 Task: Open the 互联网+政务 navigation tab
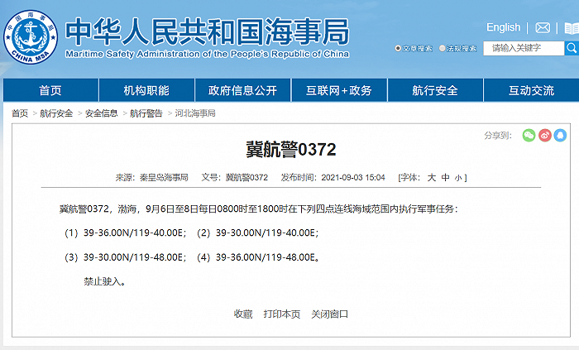click(x=339, y=90)
